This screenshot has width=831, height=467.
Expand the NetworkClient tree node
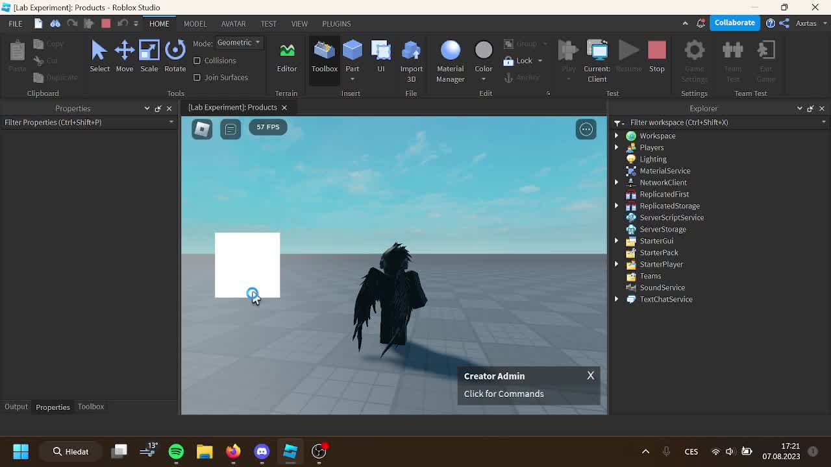click(x=616, y=182)
